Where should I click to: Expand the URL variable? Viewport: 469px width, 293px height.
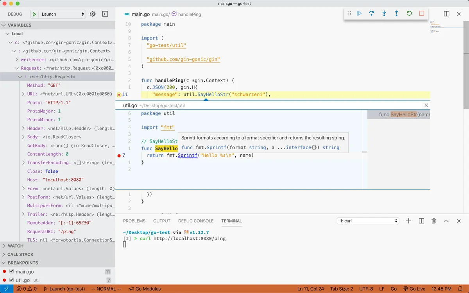pyautogui.click(x=23, y=94)
